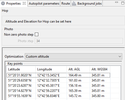Click the Longitude column header

click(51, 69)
